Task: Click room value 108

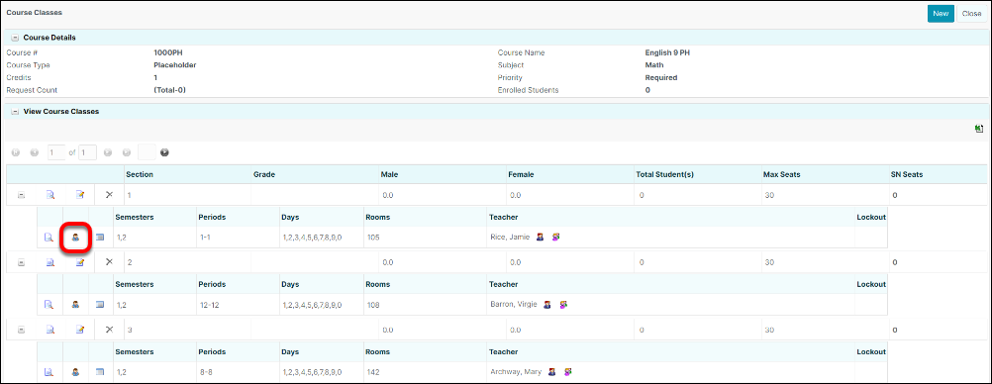Action: (372, 304)
